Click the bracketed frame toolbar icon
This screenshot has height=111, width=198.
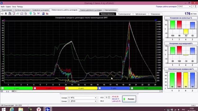click(x=14, y=14)
